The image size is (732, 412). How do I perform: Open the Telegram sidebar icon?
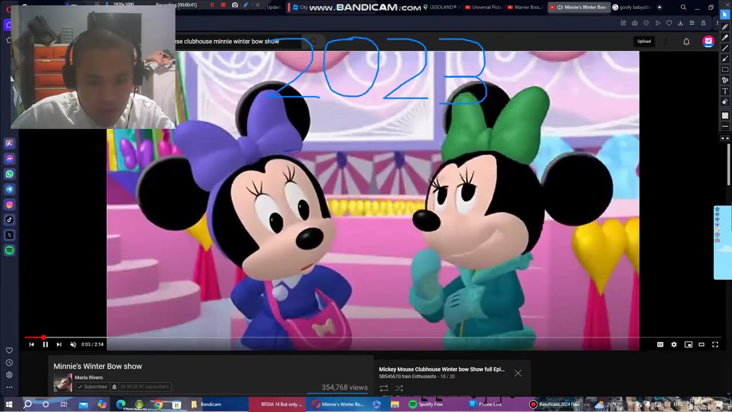[x=10, y=189]
